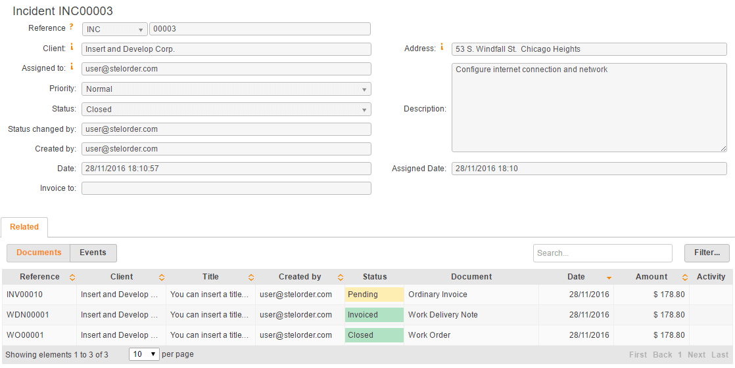This screenshot has width=735, height=368.
Task: Click the Assigned to info icon
Action: pyautogui.click(x=72, y=67)
